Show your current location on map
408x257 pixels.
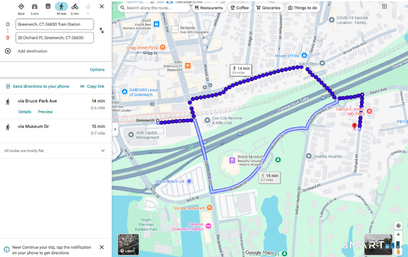pos(398,226)
